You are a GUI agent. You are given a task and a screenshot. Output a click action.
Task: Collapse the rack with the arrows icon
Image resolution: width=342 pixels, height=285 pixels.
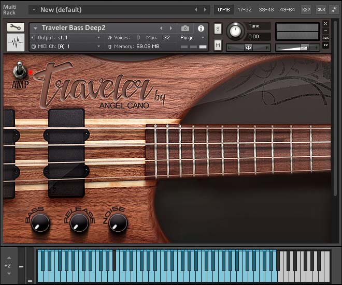(334, 10)
